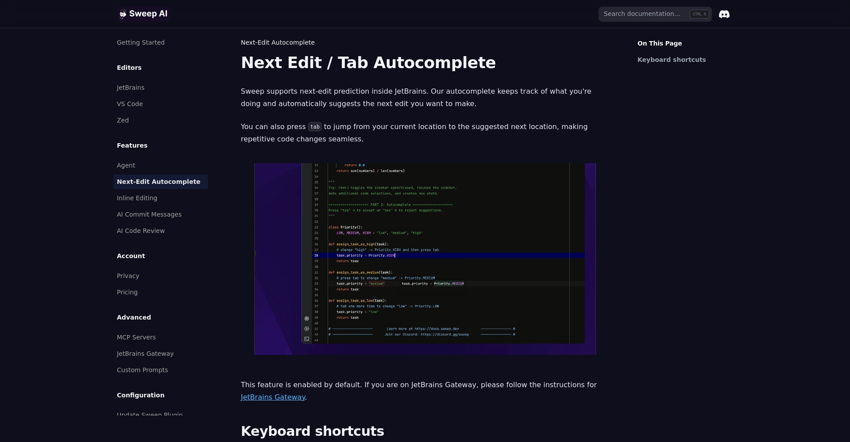This screenshot has width=850, height=442.
Task: Click the Account sidebar section title
Action: pos(131,256)
